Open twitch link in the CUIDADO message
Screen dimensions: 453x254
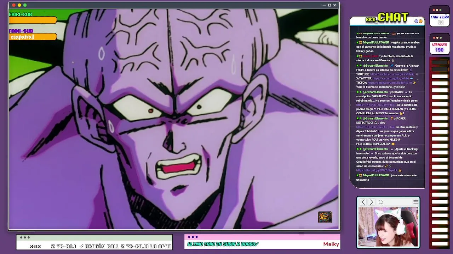coord(376,105)
